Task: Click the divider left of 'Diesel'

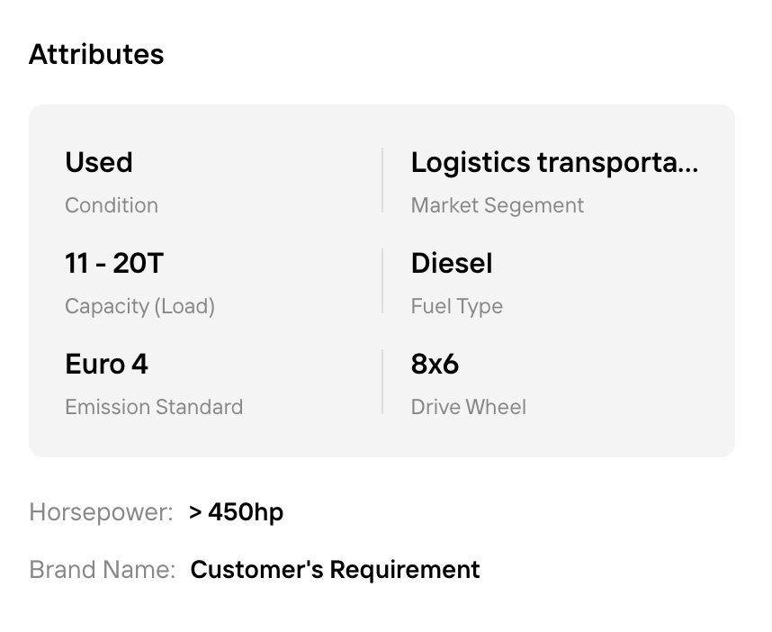Action: pyautogui.click(x=382, y=282)
